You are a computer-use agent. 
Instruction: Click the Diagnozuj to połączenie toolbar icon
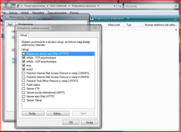(x=92, y=18)
